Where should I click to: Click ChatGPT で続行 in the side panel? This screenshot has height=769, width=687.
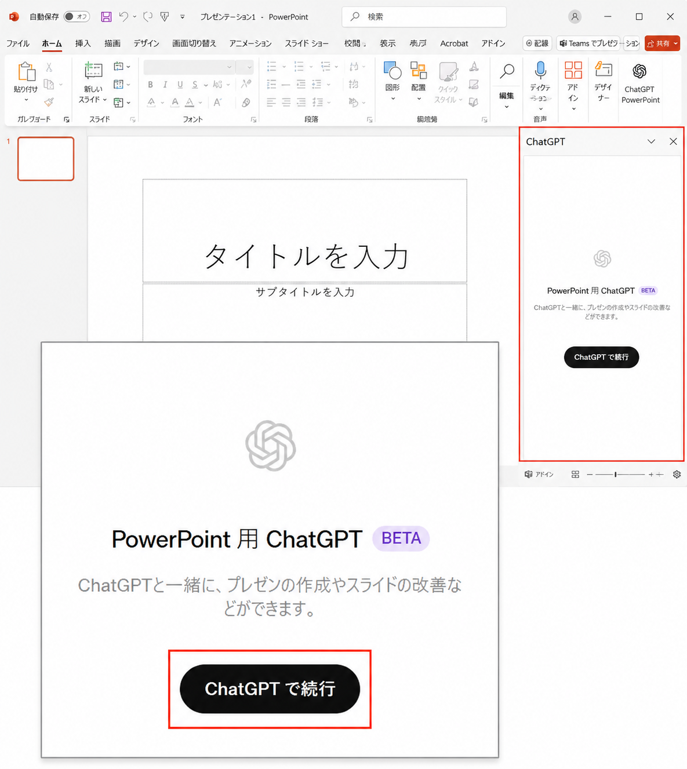[601, 357]
